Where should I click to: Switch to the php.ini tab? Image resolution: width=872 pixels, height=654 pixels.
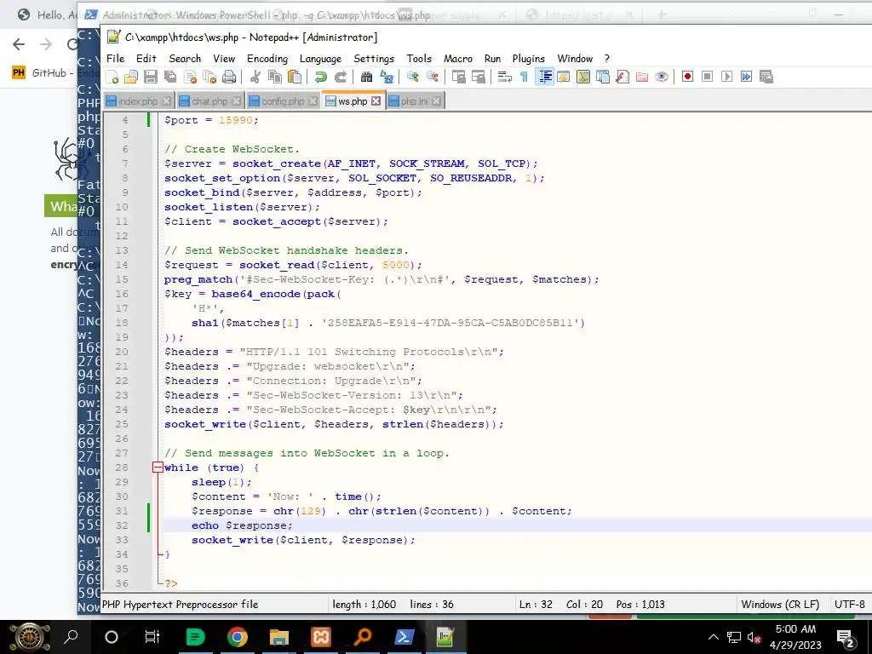(x=415, y=101)
